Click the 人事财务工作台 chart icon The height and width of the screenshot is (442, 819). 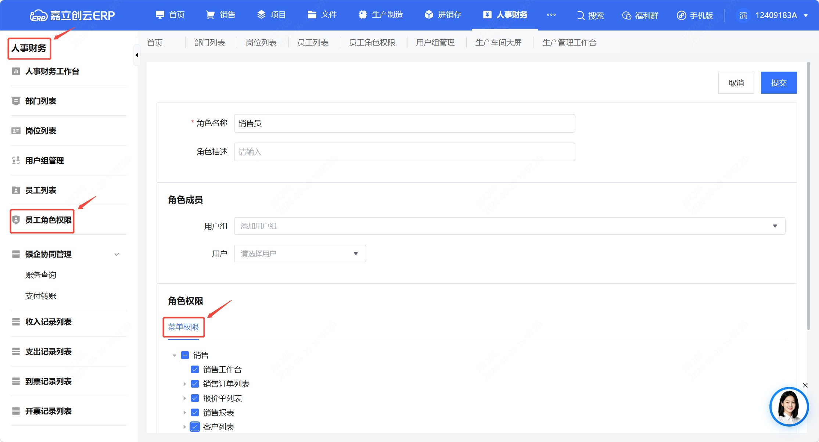(16, 71)
